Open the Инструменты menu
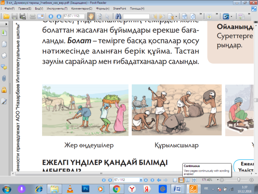Screen dimensions: 258x194 57,8
